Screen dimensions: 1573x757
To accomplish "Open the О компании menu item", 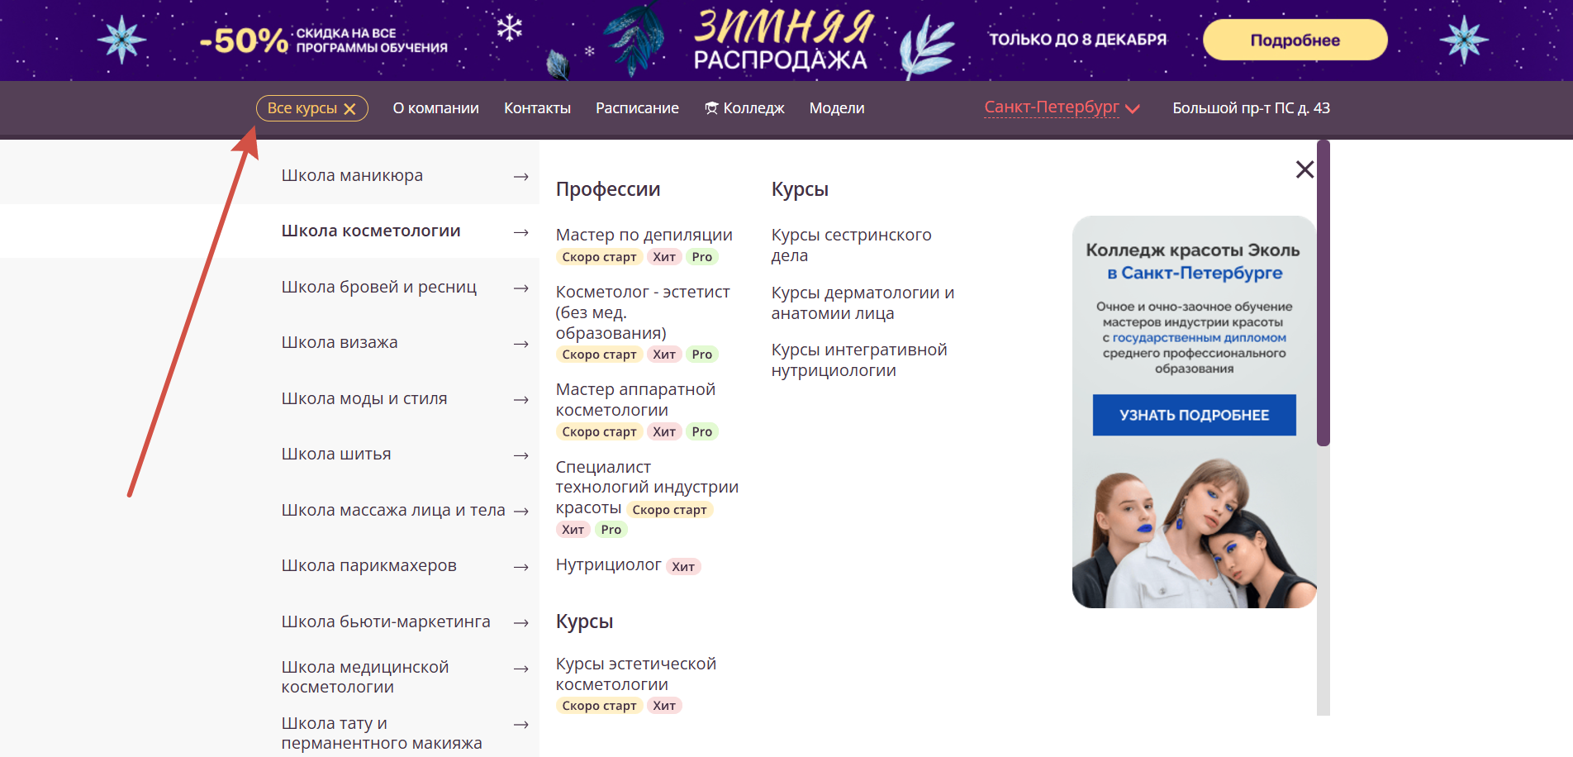I will [x=435, y=108].
